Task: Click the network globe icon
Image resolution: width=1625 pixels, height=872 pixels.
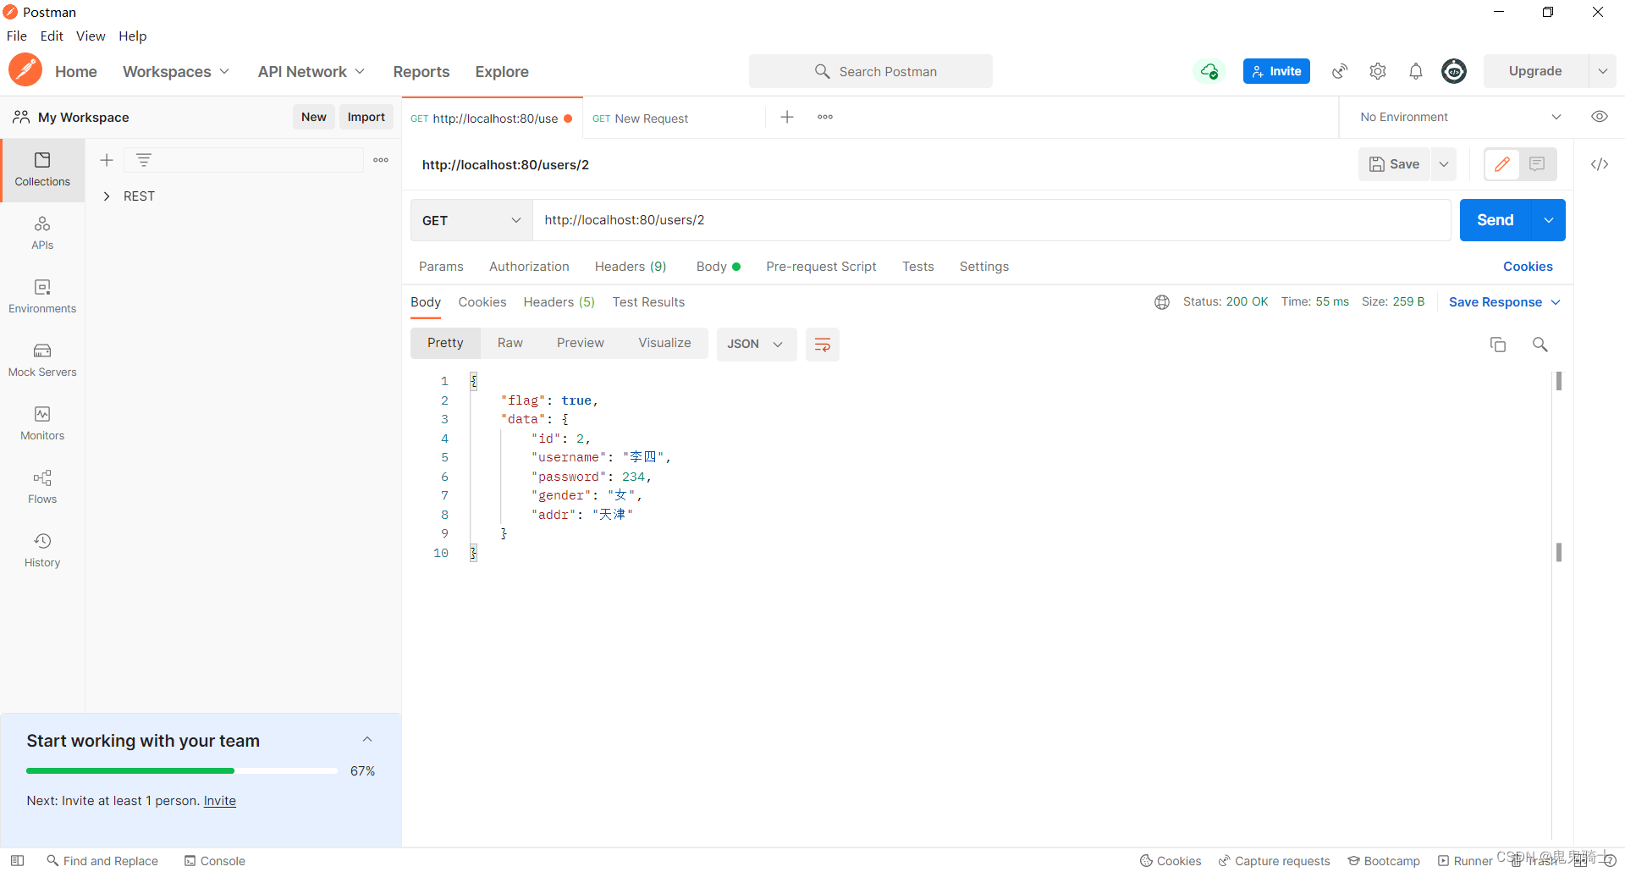Action: [1162, 302]
